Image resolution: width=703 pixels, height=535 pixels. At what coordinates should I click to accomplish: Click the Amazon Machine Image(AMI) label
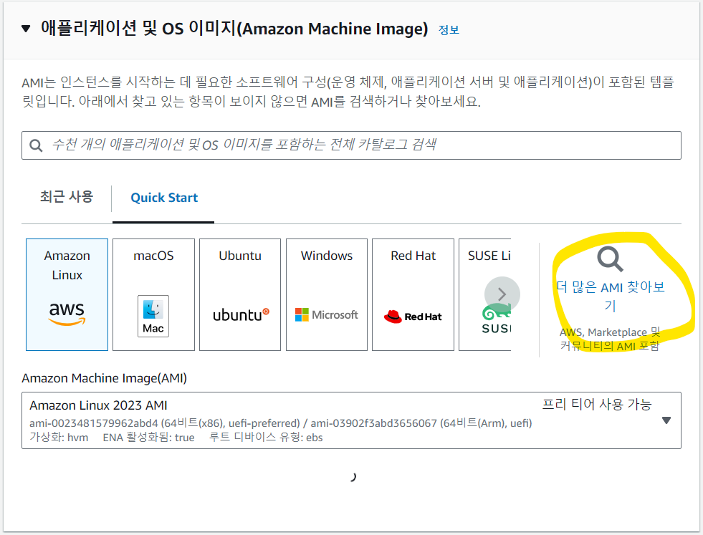pyautogui.click(x=104, y=378)
